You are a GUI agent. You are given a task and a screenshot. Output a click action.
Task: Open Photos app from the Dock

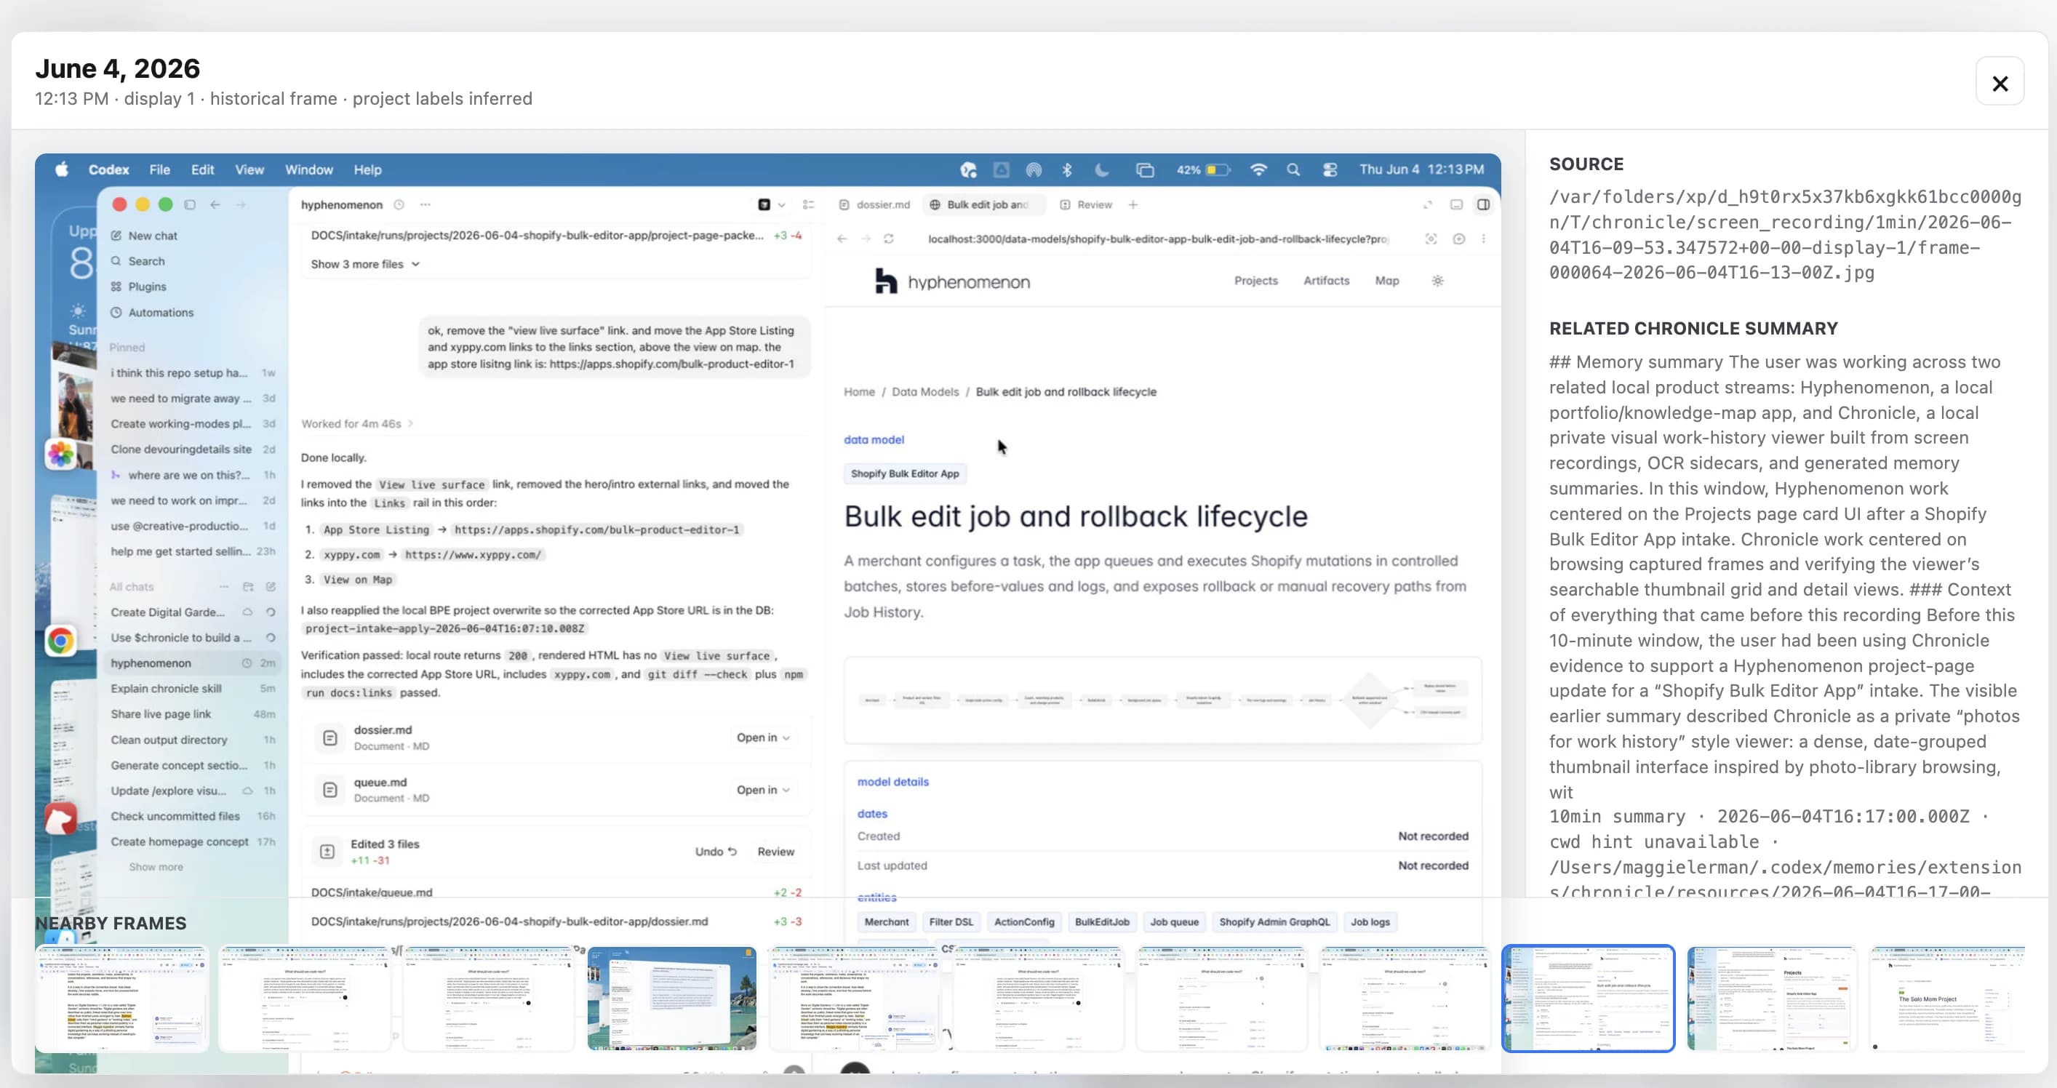[60, 455]
